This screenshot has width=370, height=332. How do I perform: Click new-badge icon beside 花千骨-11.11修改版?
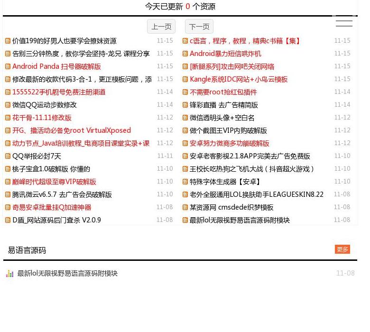click(8, 118)
